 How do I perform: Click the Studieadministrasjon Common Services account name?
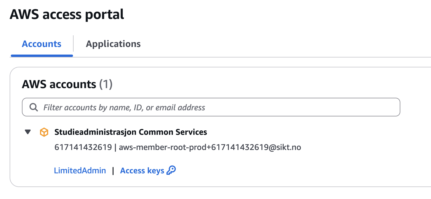[x=131, y=132]
